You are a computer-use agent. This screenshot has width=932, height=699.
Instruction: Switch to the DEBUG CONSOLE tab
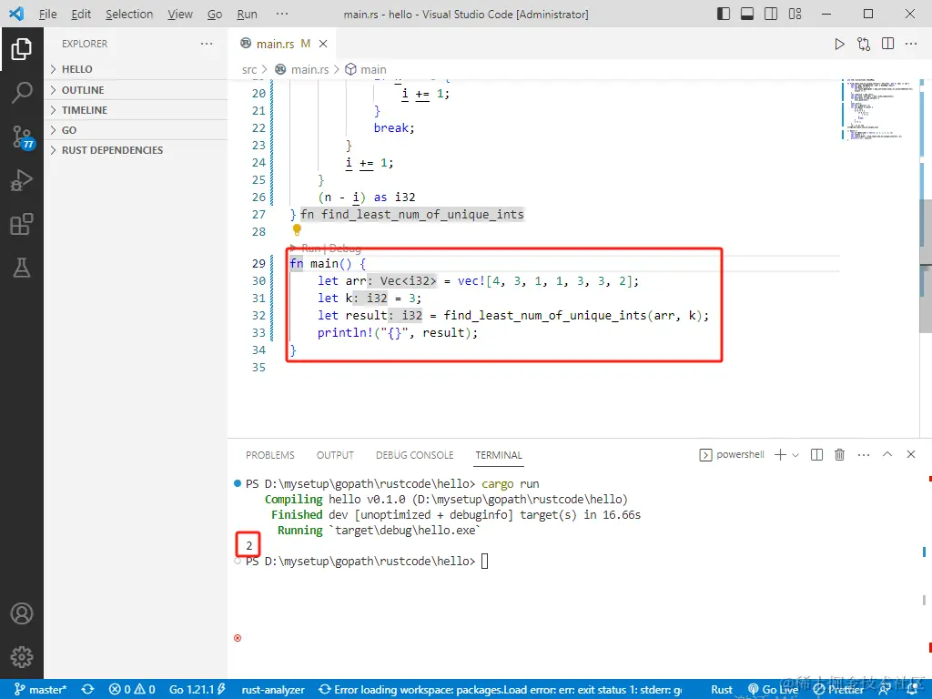(414, 455)
